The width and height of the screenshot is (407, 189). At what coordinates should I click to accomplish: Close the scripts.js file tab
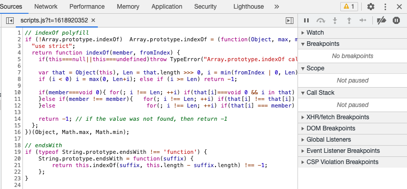(x=93, y=20)
